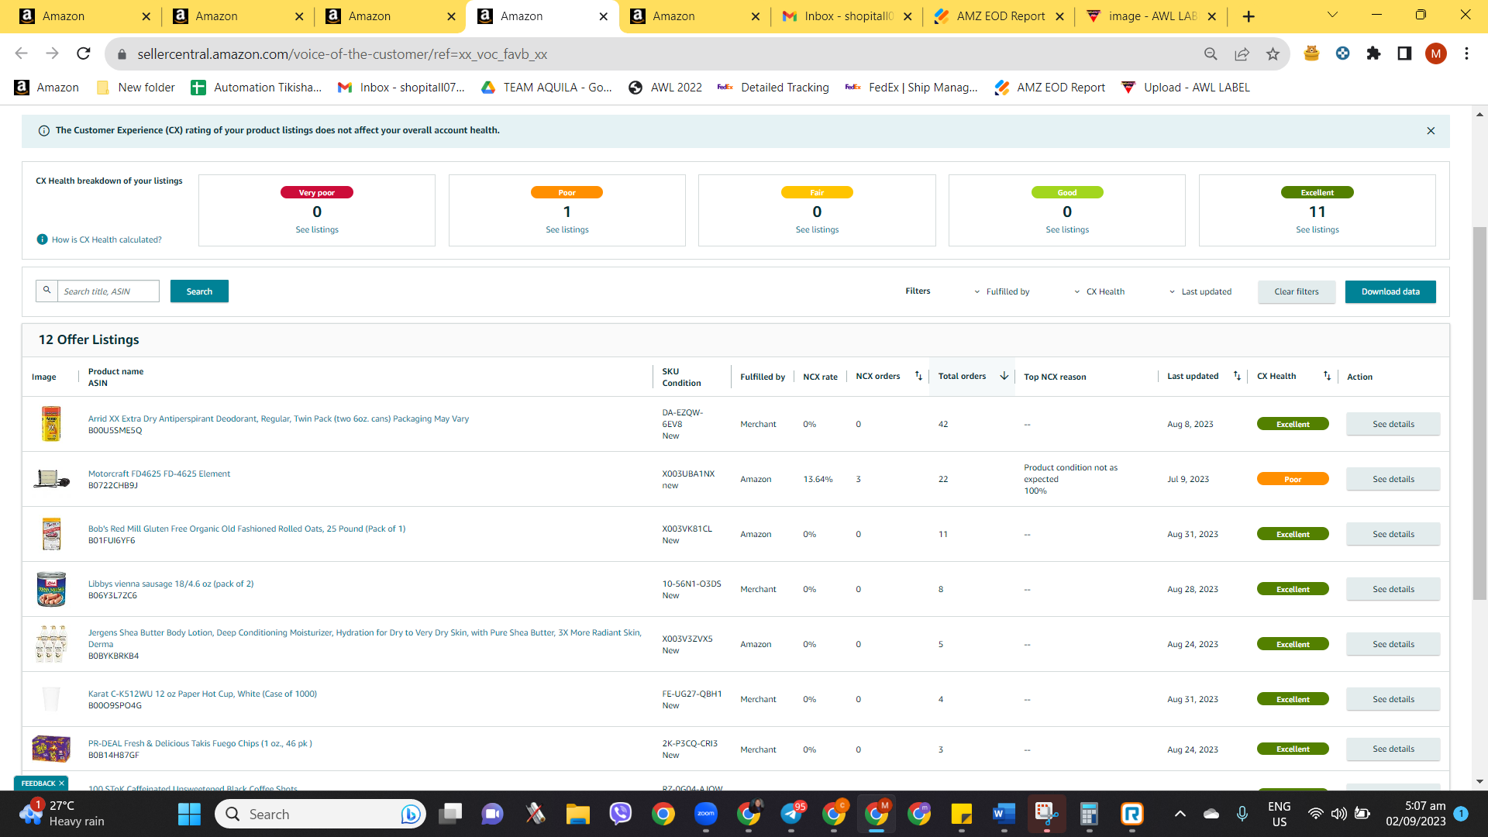Image resolution: width=1488 pixels, height=837 pixels.
Task: Open the tab search dropdown chevron
Action: click(x=1333, y=15)
